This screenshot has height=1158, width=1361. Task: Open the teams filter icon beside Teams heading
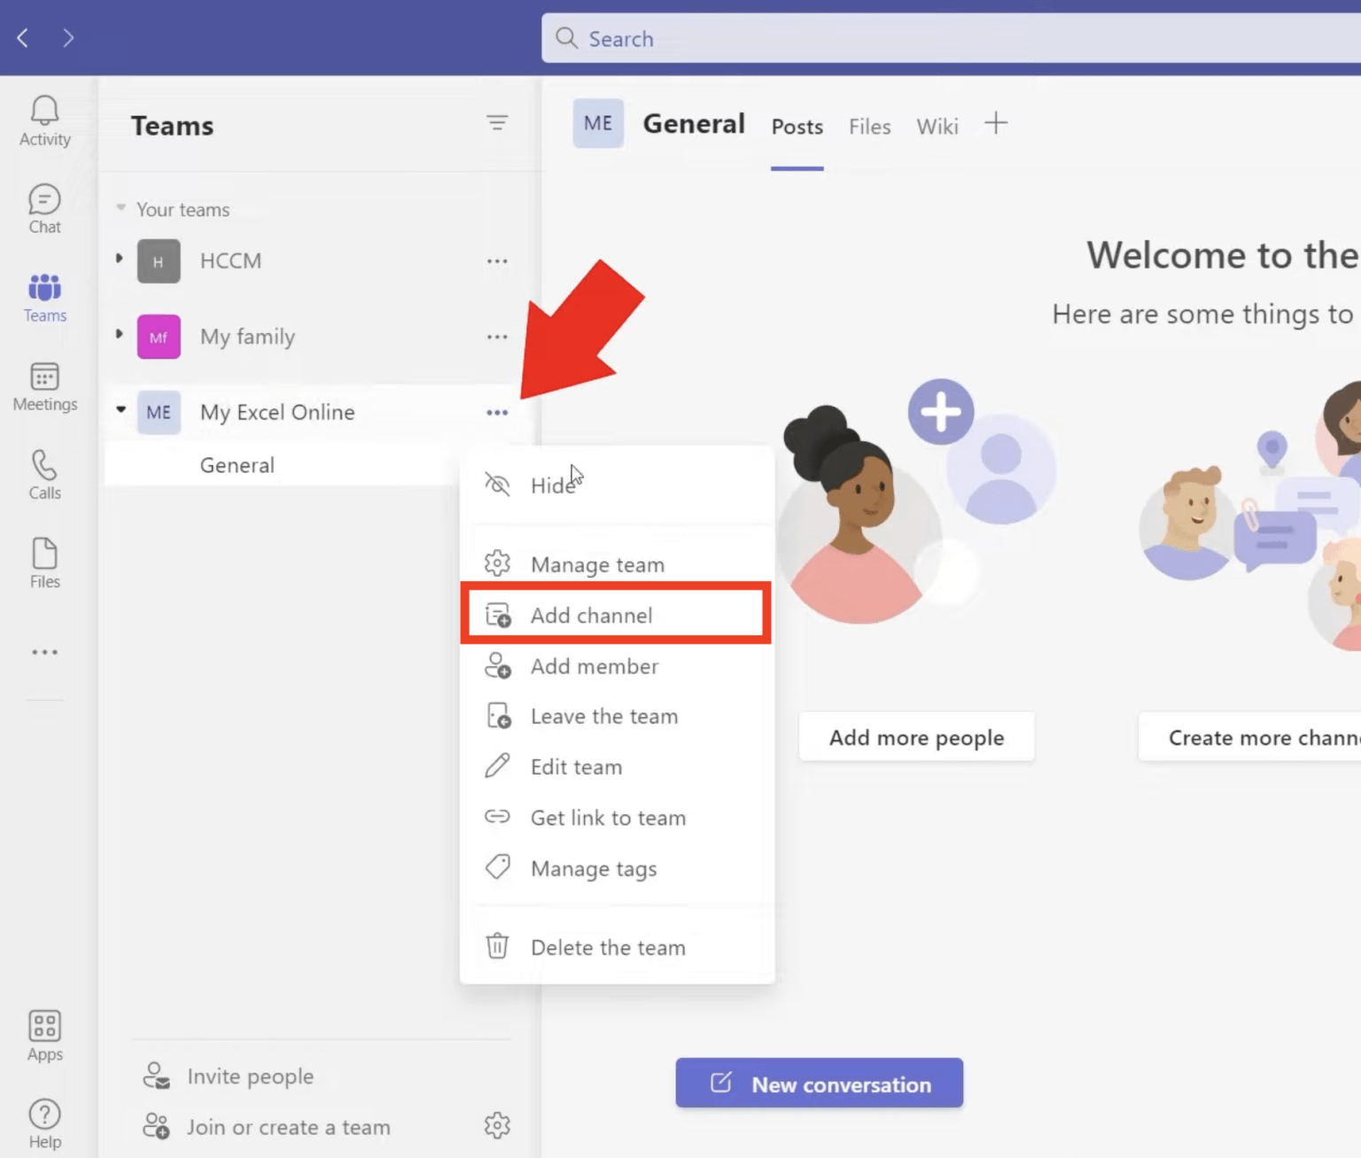tap(498, 124)
